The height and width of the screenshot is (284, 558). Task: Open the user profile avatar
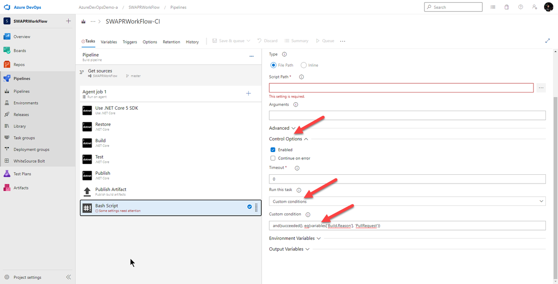click(x=548, y=7)
